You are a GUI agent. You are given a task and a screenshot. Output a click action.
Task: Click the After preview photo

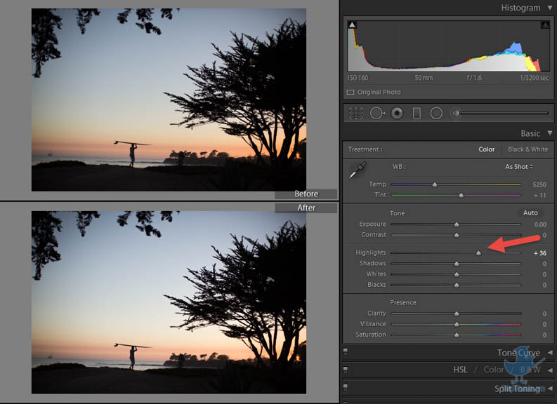[169, 302]
